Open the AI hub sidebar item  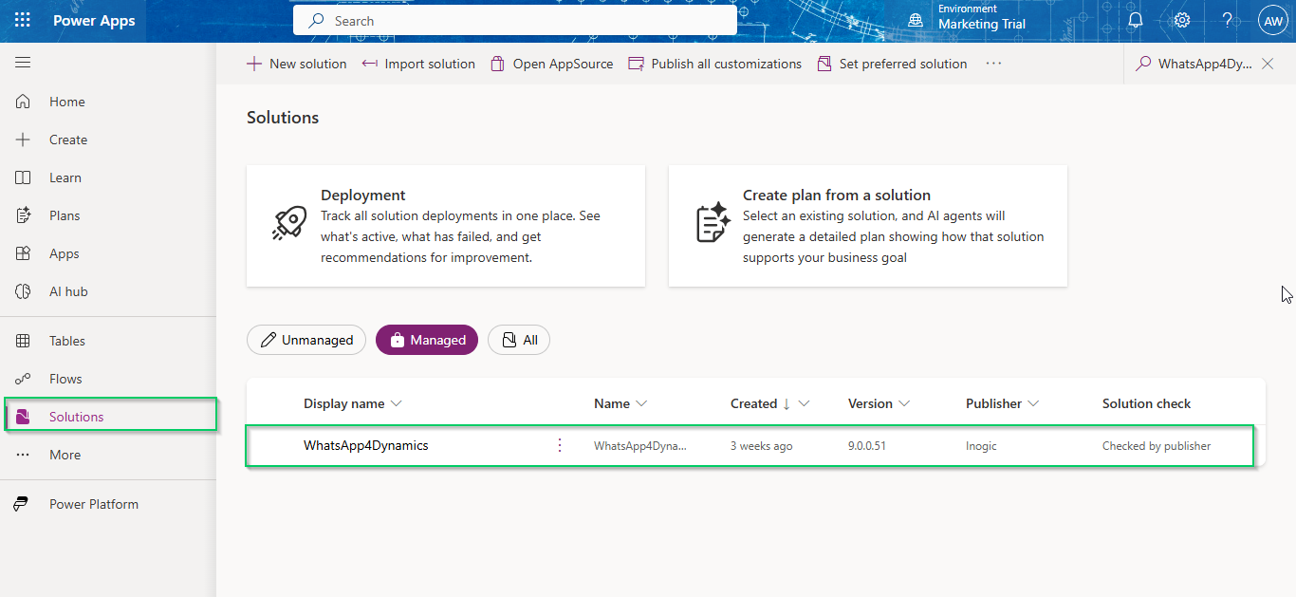(x=68, y=291)
